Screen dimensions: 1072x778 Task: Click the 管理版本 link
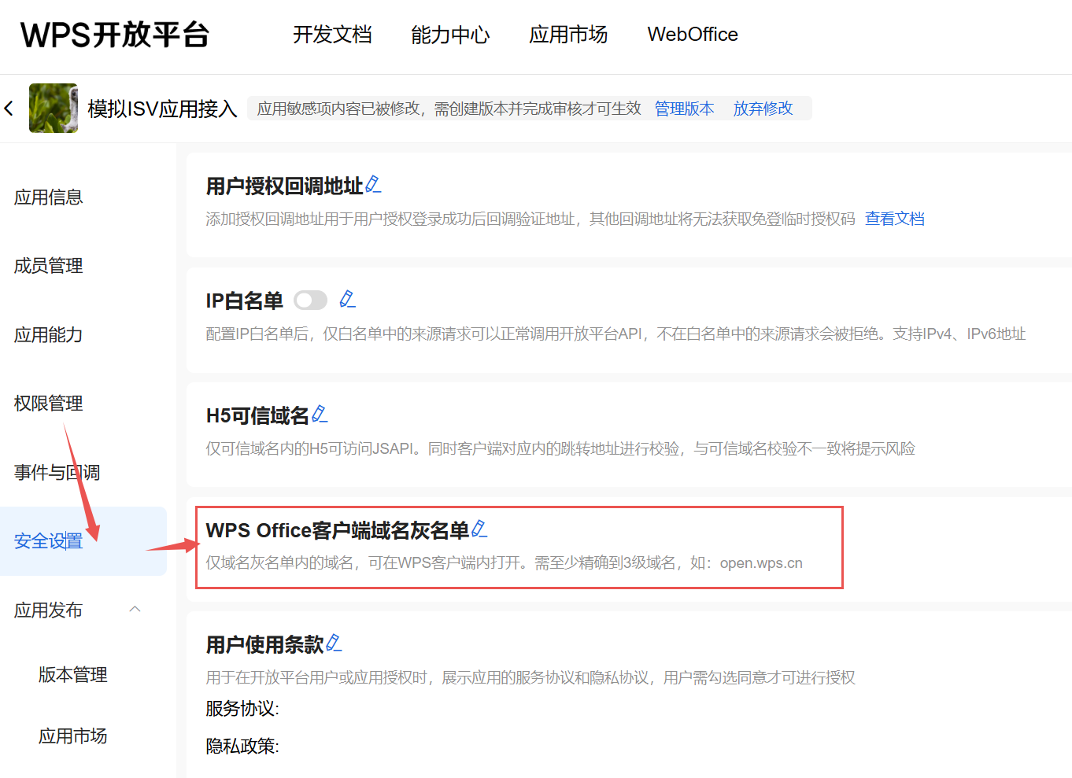pos(684,109)
